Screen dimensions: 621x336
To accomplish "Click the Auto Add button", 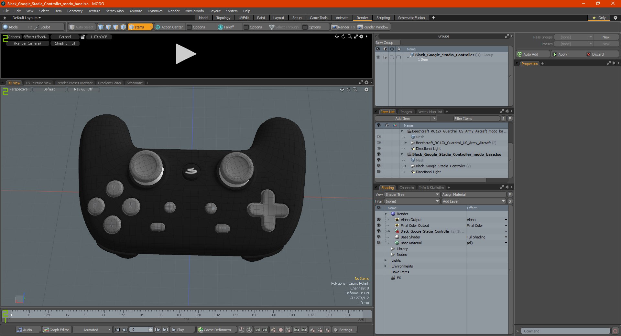I will tap(533, 54).
